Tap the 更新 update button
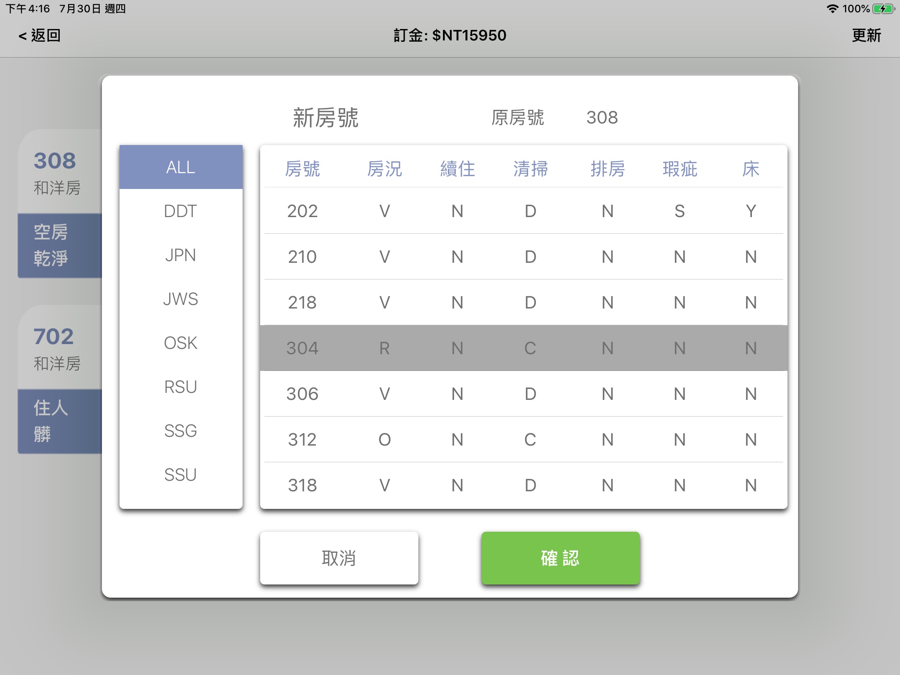This screenshot has height=675, width=900. coord(866,36)
